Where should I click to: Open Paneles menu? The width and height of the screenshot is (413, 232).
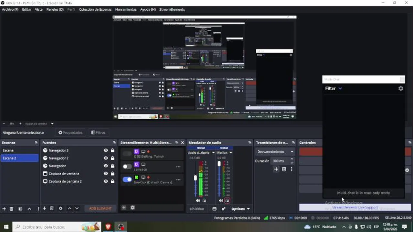(55, 9)
